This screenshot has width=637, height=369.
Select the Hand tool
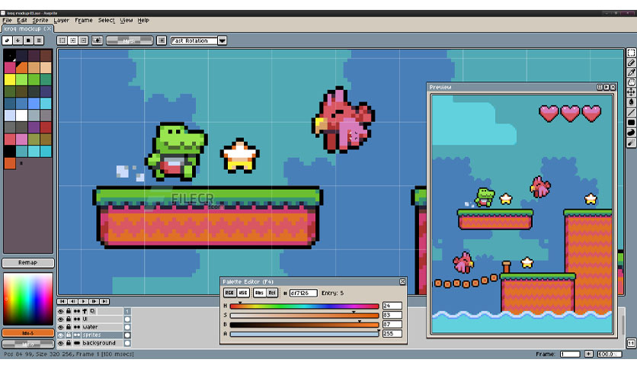[x=631, y=82]
